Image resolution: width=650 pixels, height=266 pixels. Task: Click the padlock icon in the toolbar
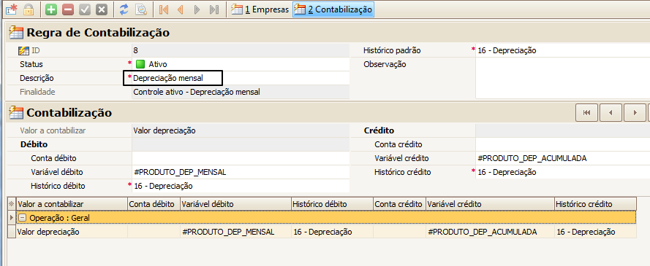[29, 9]
